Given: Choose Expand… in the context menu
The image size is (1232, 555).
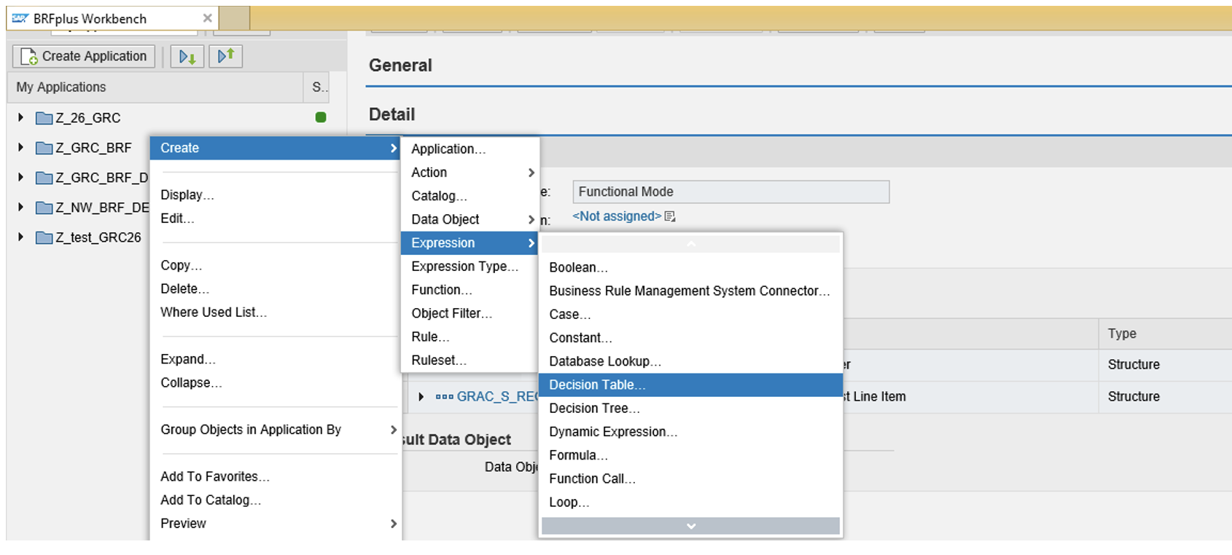Looking at the screenshot, I should (x=276, y=359).
